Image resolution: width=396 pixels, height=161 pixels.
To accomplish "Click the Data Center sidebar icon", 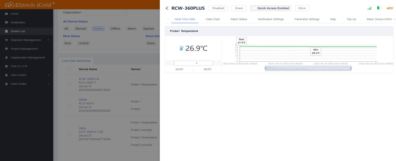I will pos(6,84).
